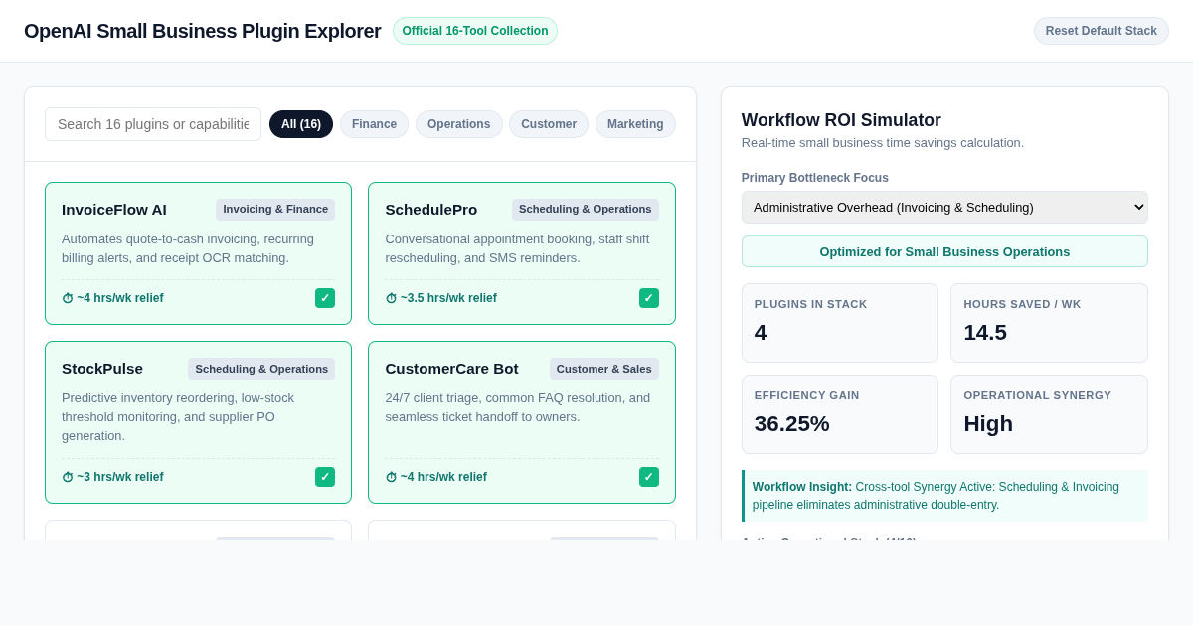Click the Workflow Insight message

944,496
